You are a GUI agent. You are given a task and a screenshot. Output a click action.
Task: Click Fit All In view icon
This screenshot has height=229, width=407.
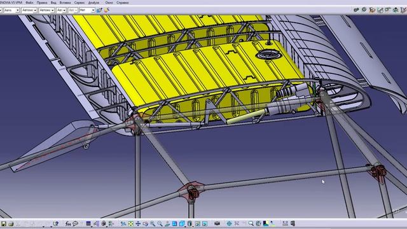pos(130,223)
